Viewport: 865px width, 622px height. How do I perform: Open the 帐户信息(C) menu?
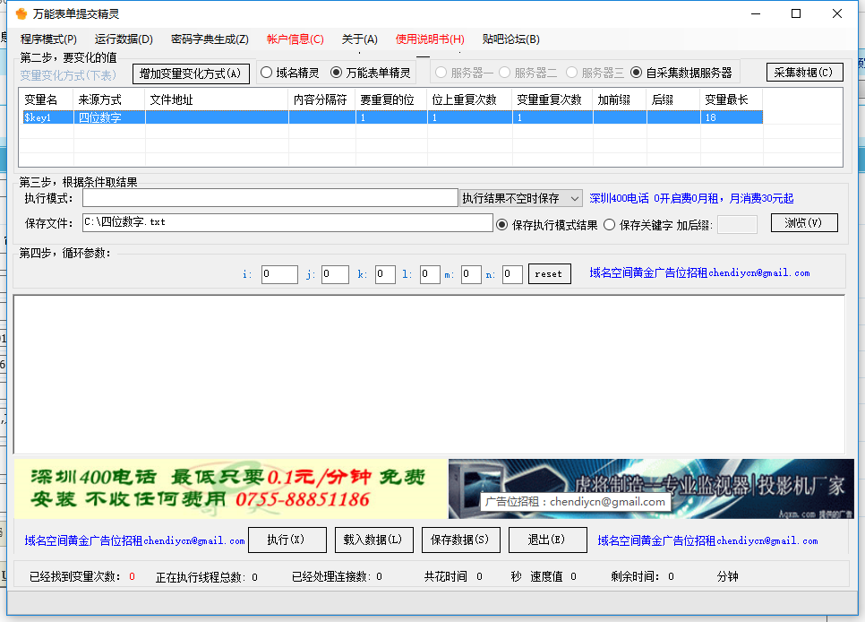coord(295,39)
